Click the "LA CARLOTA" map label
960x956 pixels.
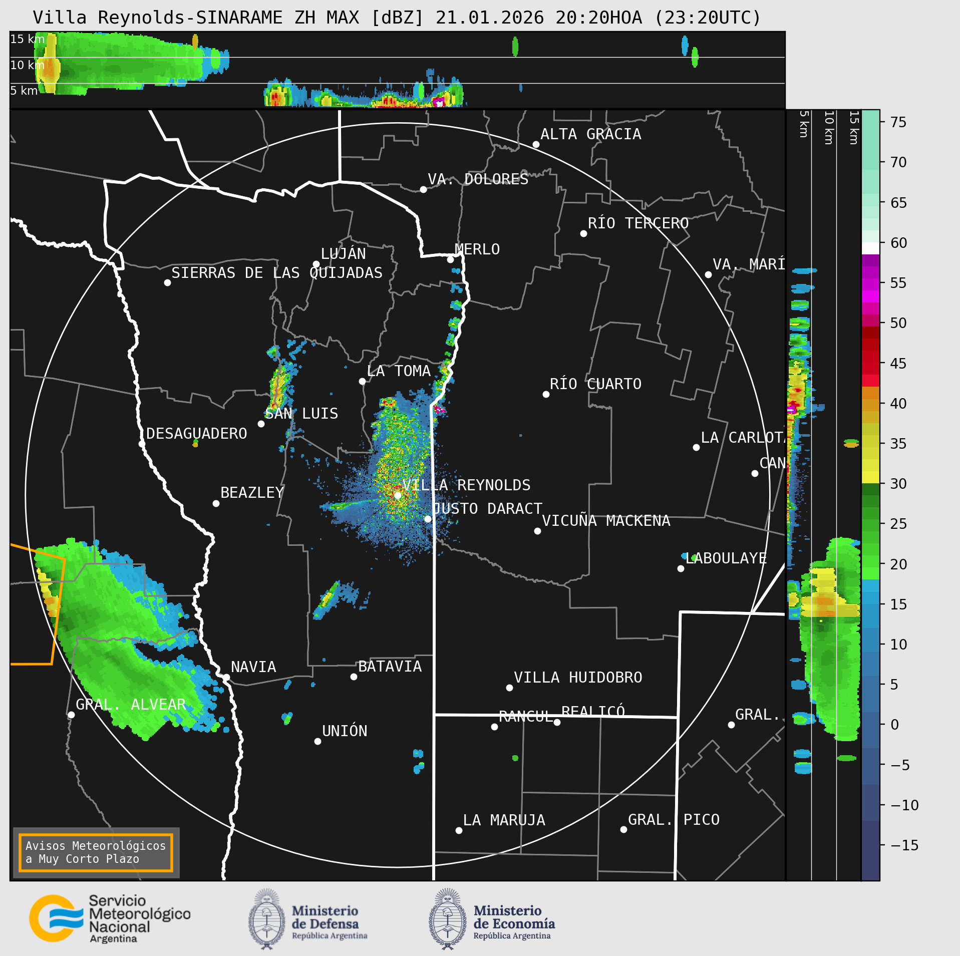pyautogui.click(x=743, y=437)
